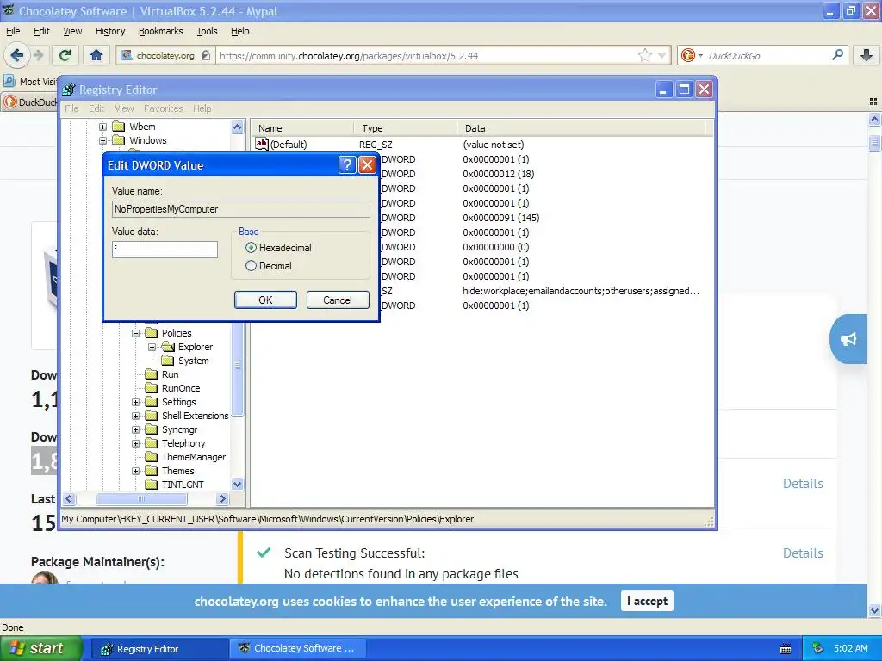
Task: Reload the page with the refresh icon
Action: [65, 55]
